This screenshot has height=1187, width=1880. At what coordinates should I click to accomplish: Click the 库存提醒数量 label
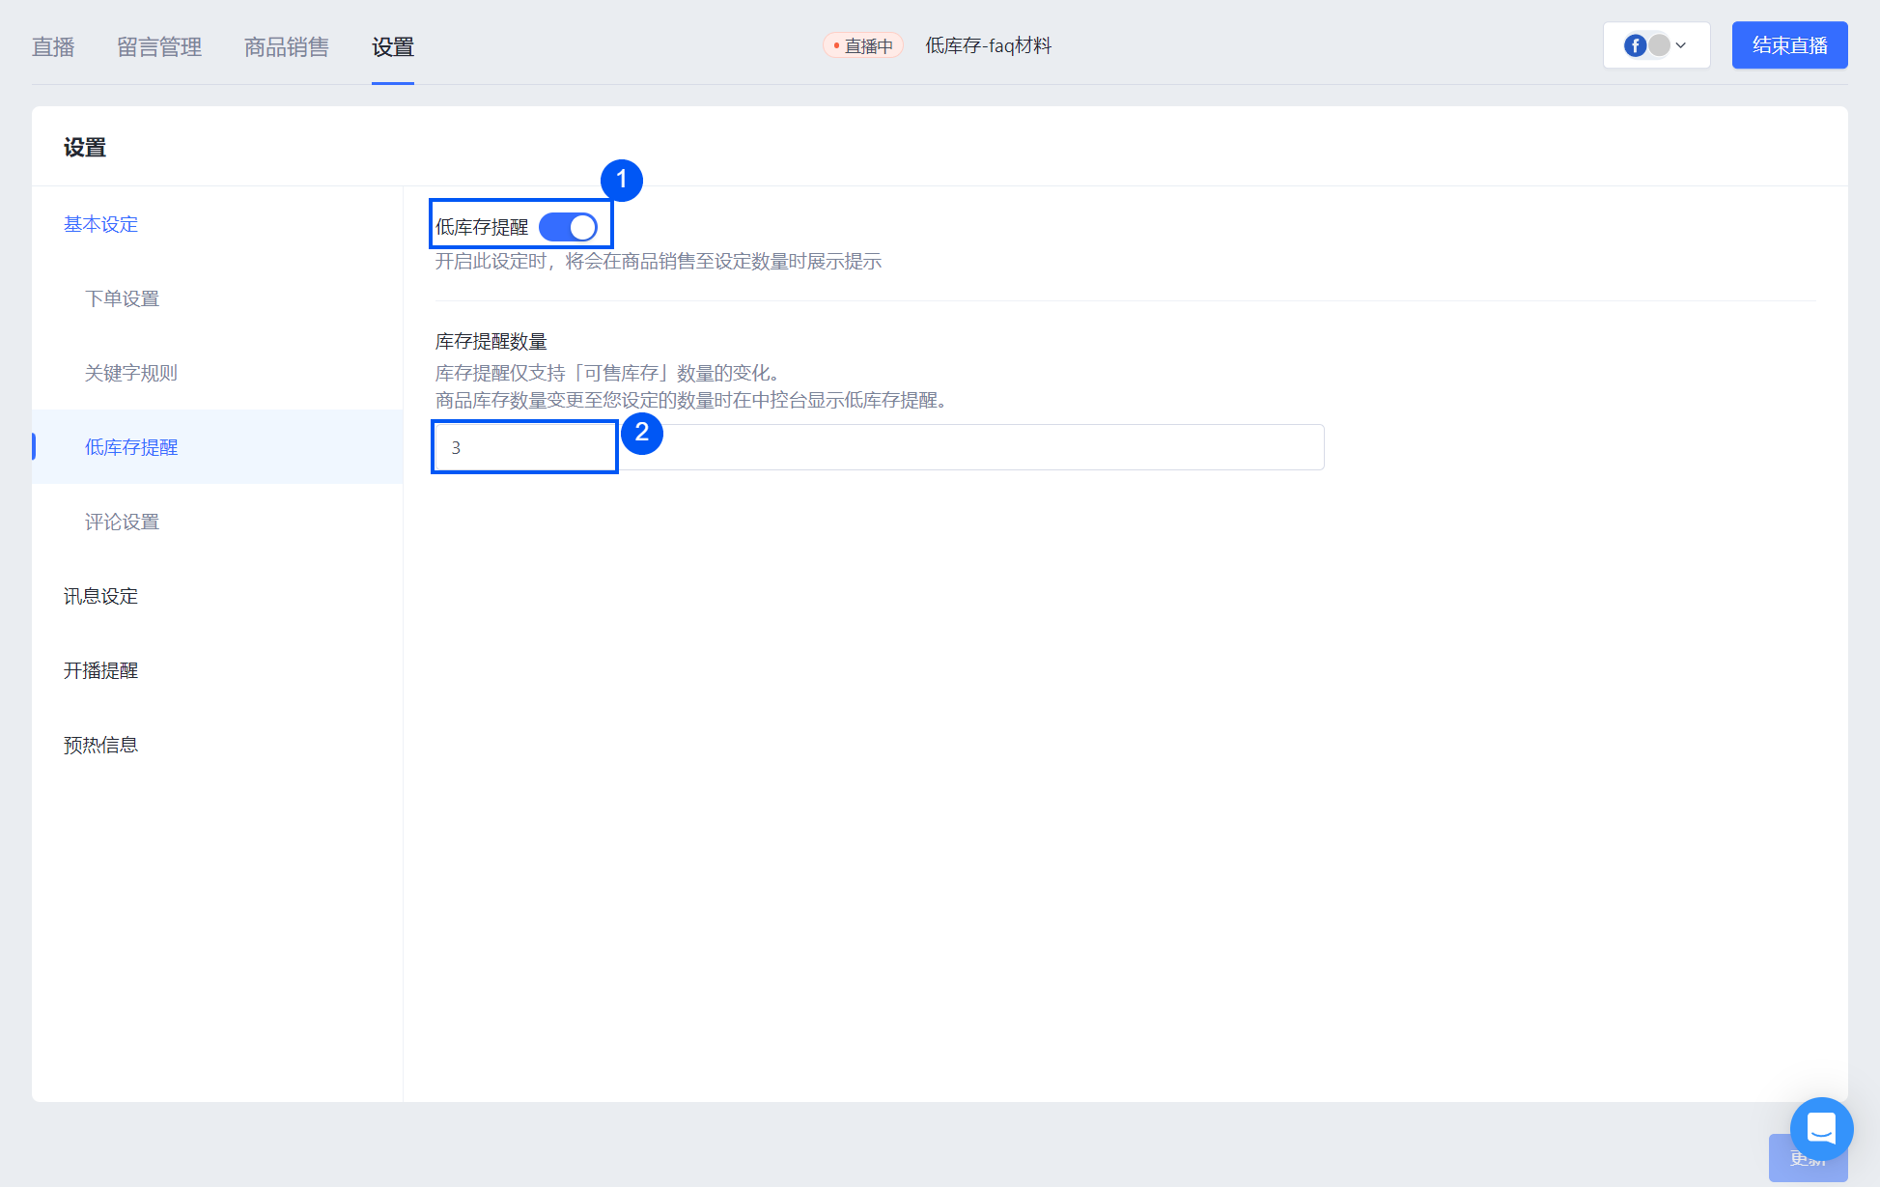491,341
